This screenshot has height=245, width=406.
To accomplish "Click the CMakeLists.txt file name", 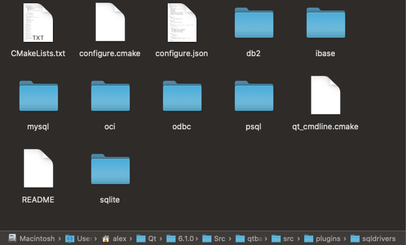I will point(38,54).
